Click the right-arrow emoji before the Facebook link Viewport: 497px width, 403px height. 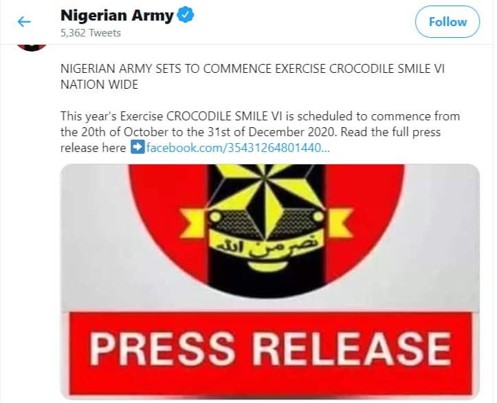click(x=137, y=147)
